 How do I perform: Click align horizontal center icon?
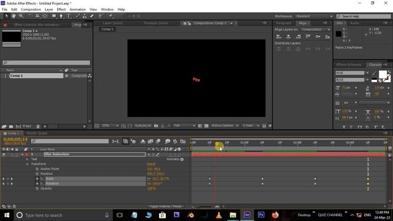tap(289, 37)
